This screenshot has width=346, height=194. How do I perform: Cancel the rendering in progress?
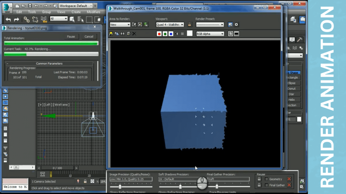[89, 36]
